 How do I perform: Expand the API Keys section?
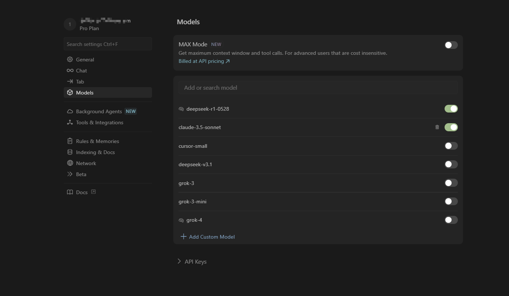[192, 261]
